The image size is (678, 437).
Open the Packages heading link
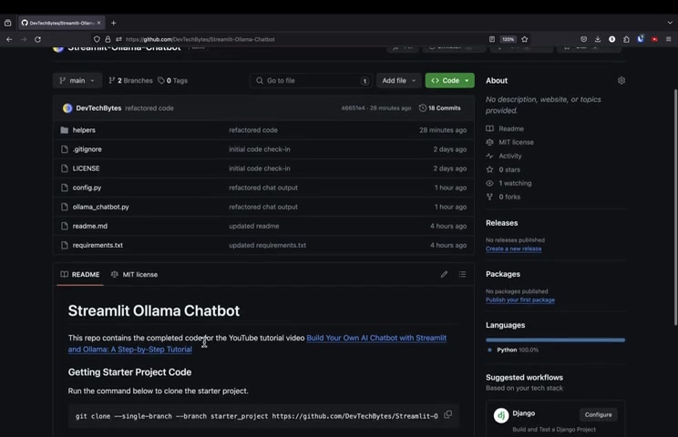[x=503, y=274]
